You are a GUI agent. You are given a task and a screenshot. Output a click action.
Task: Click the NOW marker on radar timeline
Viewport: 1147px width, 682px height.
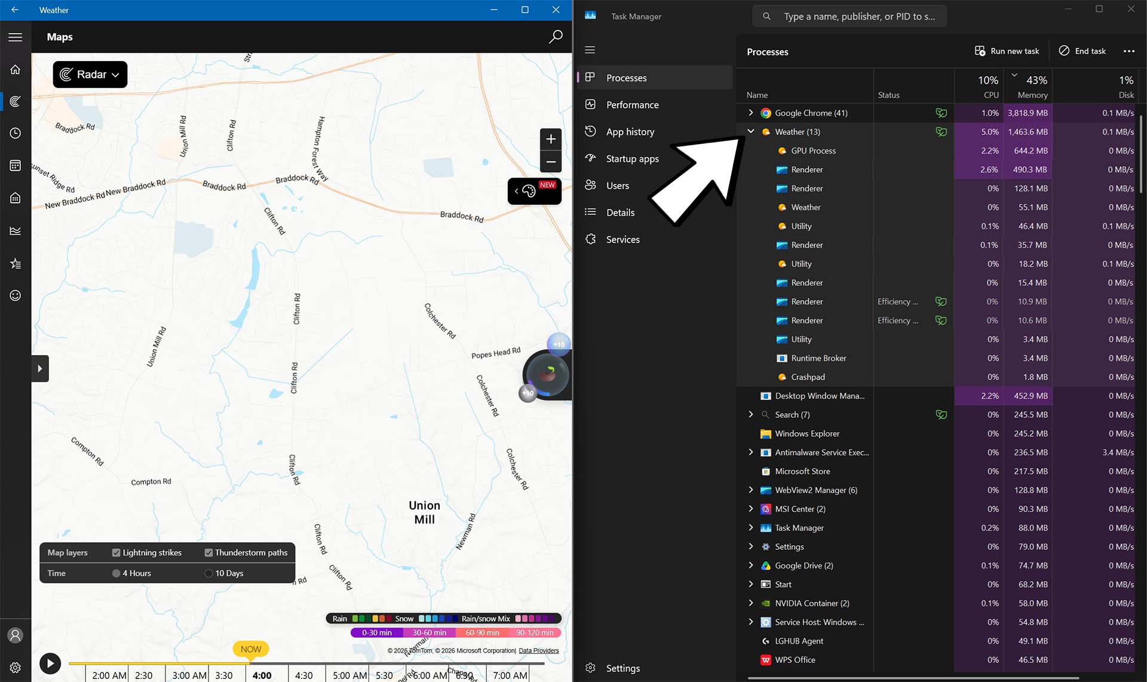(x=251, y=649)
